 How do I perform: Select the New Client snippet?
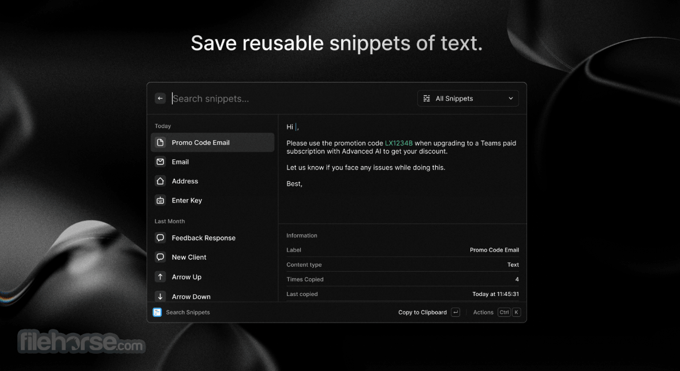pyautogui.click(x=212, y=257)
